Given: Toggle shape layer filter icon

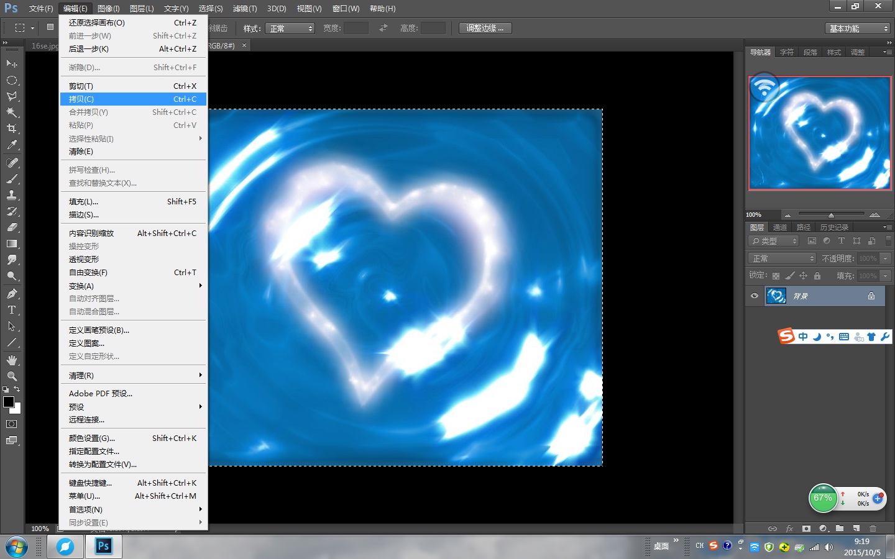Looking at the screenshot, I should click(856, 241).
